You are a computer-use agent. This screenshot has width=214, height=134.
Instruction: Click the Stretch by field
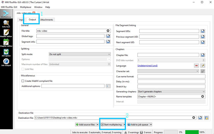(171, 87)
